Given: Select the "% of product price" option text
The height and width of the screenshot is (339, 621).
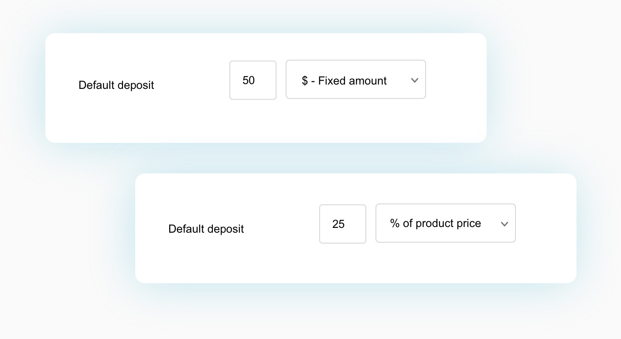Looking at the screenshot, I should pos(435,223).
